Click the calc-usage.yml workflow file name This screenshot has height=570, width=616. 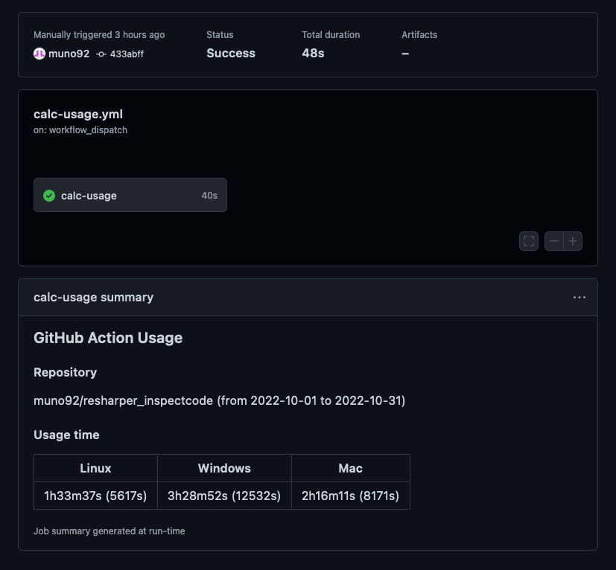click(x=78, y=115)
